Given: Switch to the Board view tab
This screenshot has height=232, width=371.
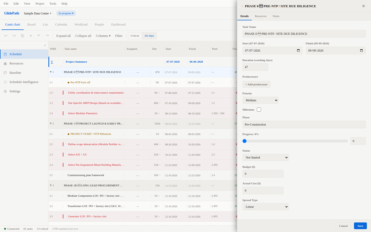Looking at the screenshot, I should coord(31,24).
